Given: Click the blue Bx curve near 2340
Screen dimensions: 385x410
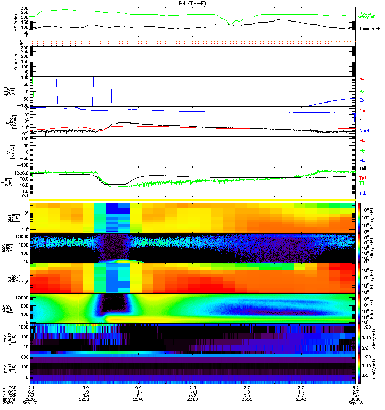Looking at the screenshot, I should coord(331,101).
